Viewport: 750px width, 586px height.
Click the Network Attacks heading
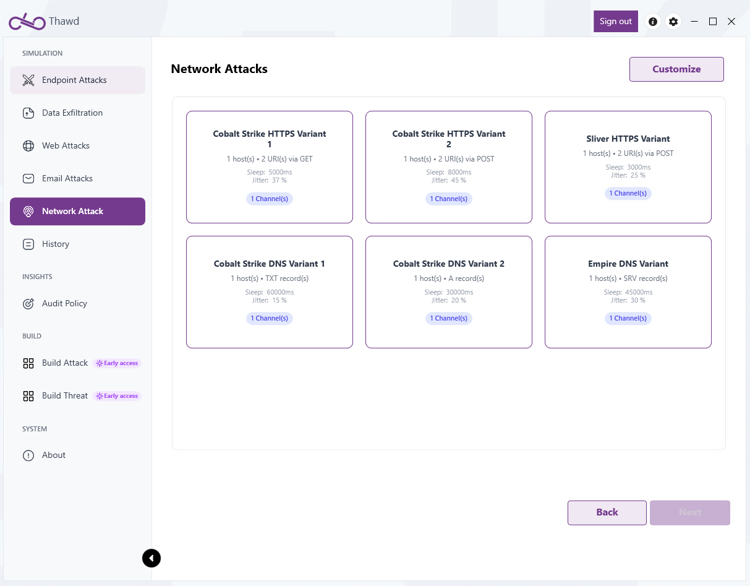(x=219, y=69)
